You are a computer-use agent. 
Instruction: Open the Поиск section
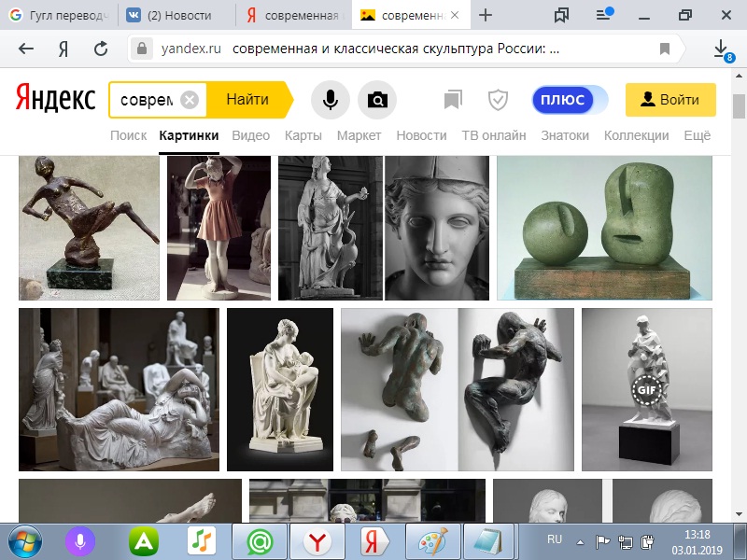pyautogui.click(x=128, y=135)
